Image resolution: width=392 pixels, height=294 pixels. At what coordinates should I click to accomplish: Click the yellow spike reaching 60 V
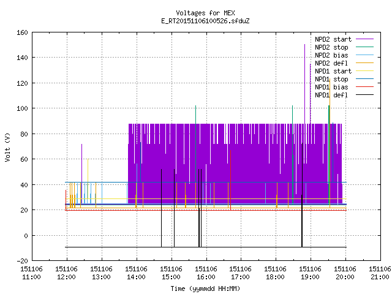pyautogui.click(x=88, y=170)
